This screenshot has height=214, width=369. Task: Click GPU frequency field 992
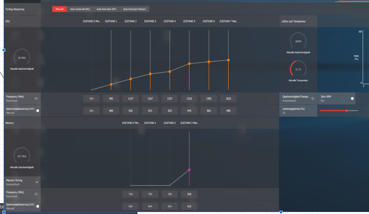111,99
